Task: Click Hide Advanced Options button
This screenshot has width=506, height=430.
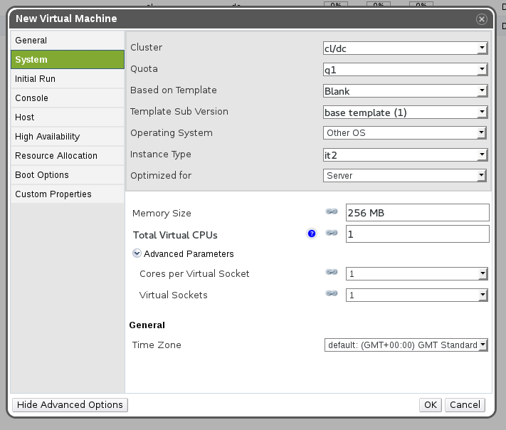Action: [70, 404]
